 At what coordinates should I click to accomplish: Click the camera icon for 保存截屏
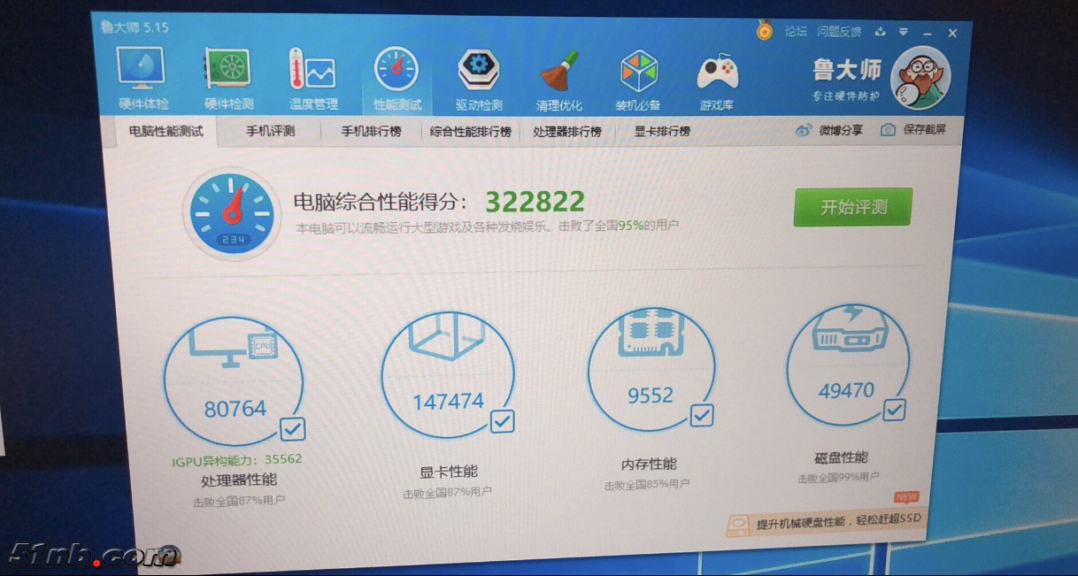(888, 130)
